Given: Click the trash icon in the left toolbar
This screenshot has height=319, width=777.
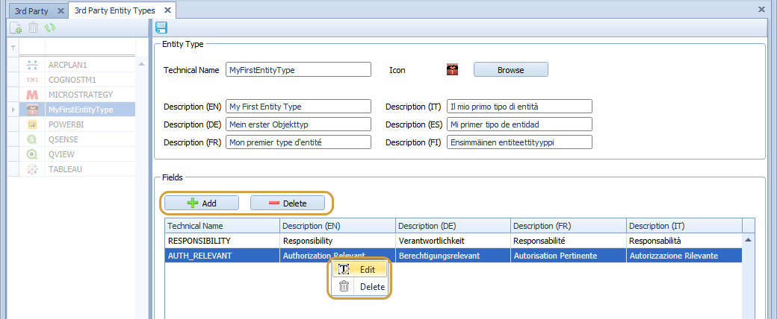Looking at the screenshot, I should (x=33, y=28).
